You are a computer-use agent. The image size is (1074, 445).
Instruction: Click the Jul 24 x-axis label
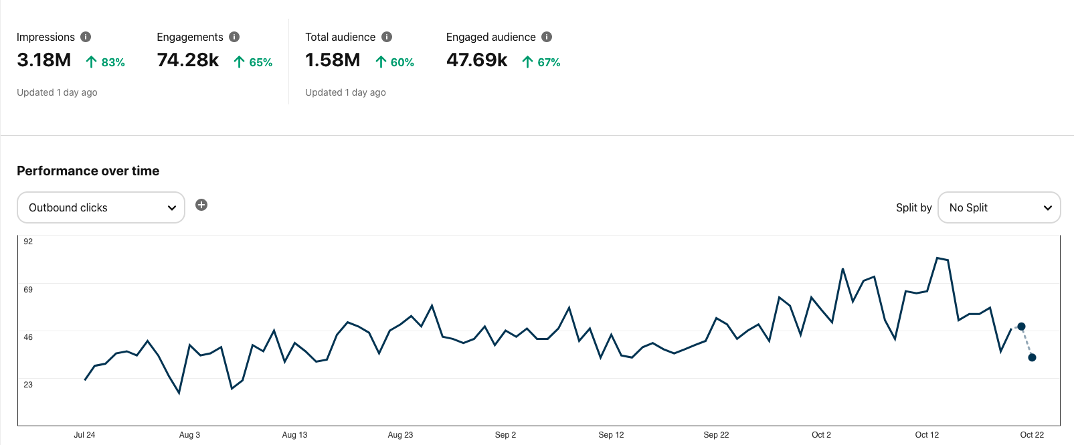(x=84, y=435)
